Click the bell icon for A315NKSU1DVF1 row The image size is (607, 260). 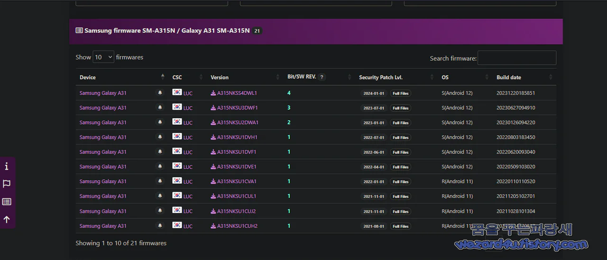[160, 152]
